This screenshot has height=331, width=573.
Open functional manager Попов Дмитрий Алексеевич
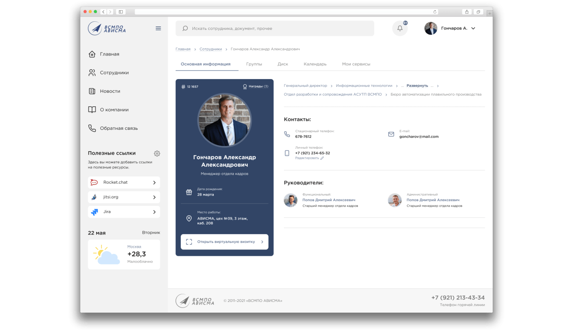[329, 200]
